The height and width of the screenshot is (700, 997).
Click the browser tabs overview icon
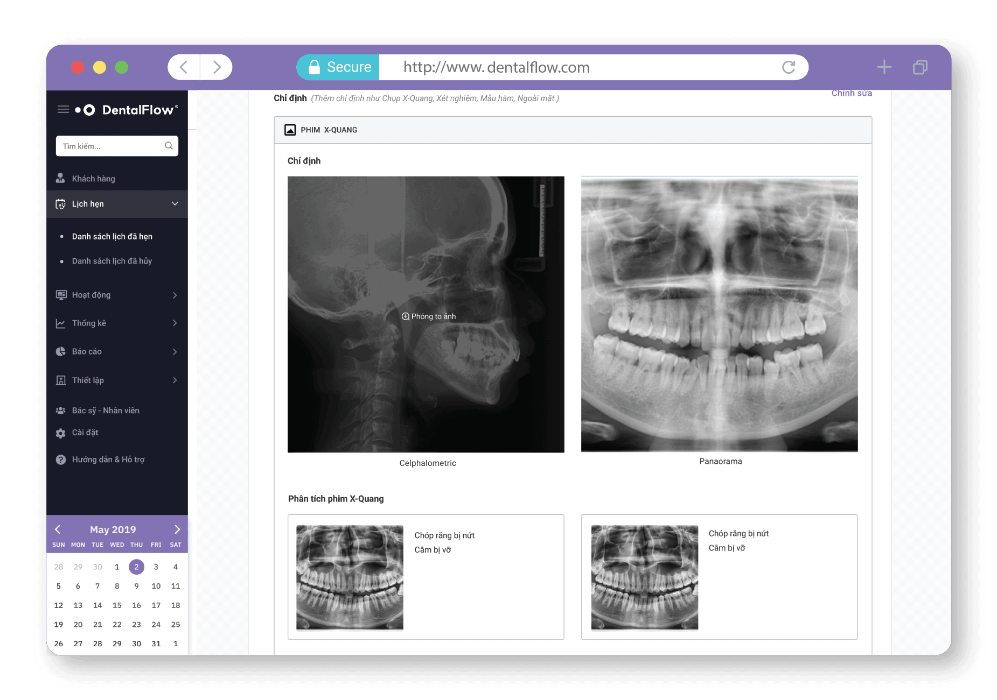tap(920, 67)
